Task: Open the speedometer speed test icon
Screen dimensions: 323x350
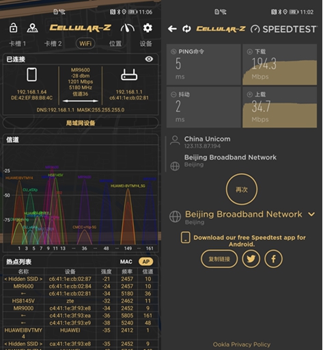Action: coord(128,28)
